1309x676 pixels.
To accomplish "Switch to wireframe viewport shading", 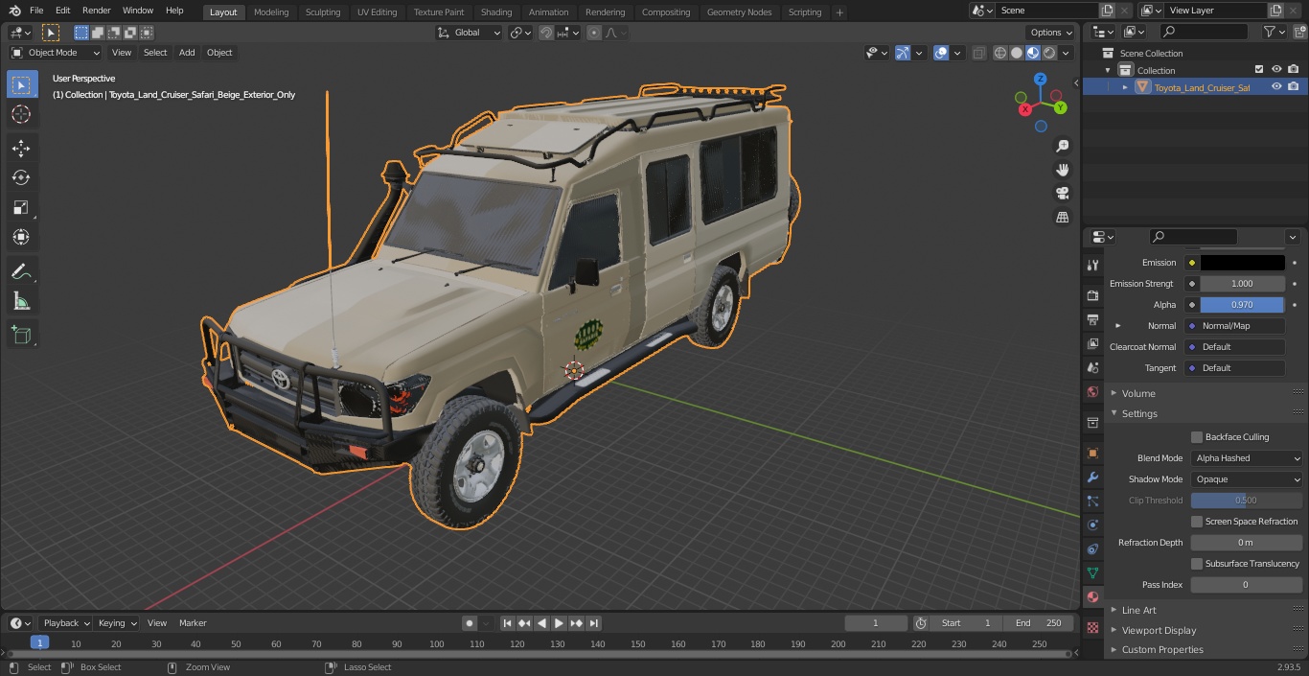I will click(x=1000, y=53).
